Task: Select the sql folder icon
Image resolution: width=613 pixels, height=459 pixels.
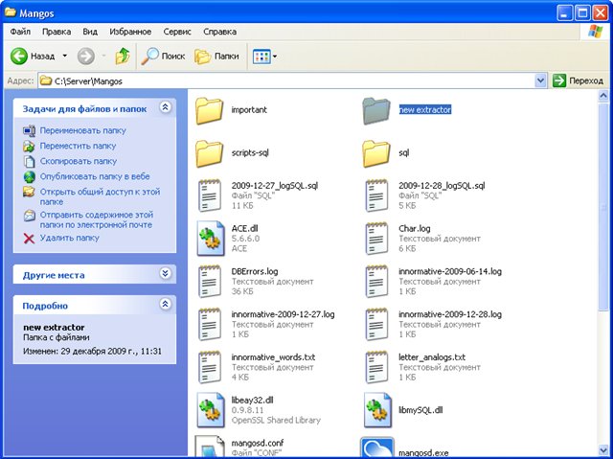Action: point(376,153)
